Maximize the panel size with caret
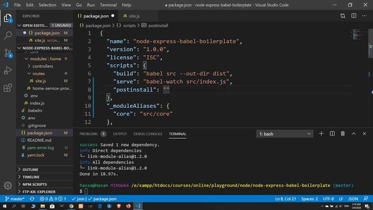Screen dimensions: 373x210 (x=354, y=134)
